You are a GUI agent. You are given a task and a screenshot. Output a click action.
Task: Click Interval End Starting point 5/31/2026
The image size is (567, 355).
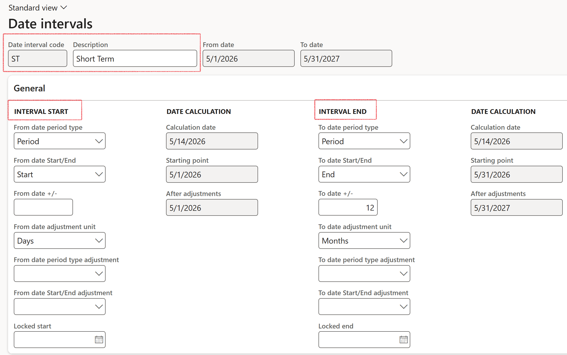tap(517, 174)
